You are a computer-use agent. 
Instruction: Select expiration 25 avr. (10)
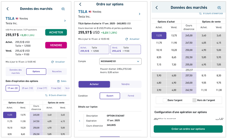tap(27, 88)
